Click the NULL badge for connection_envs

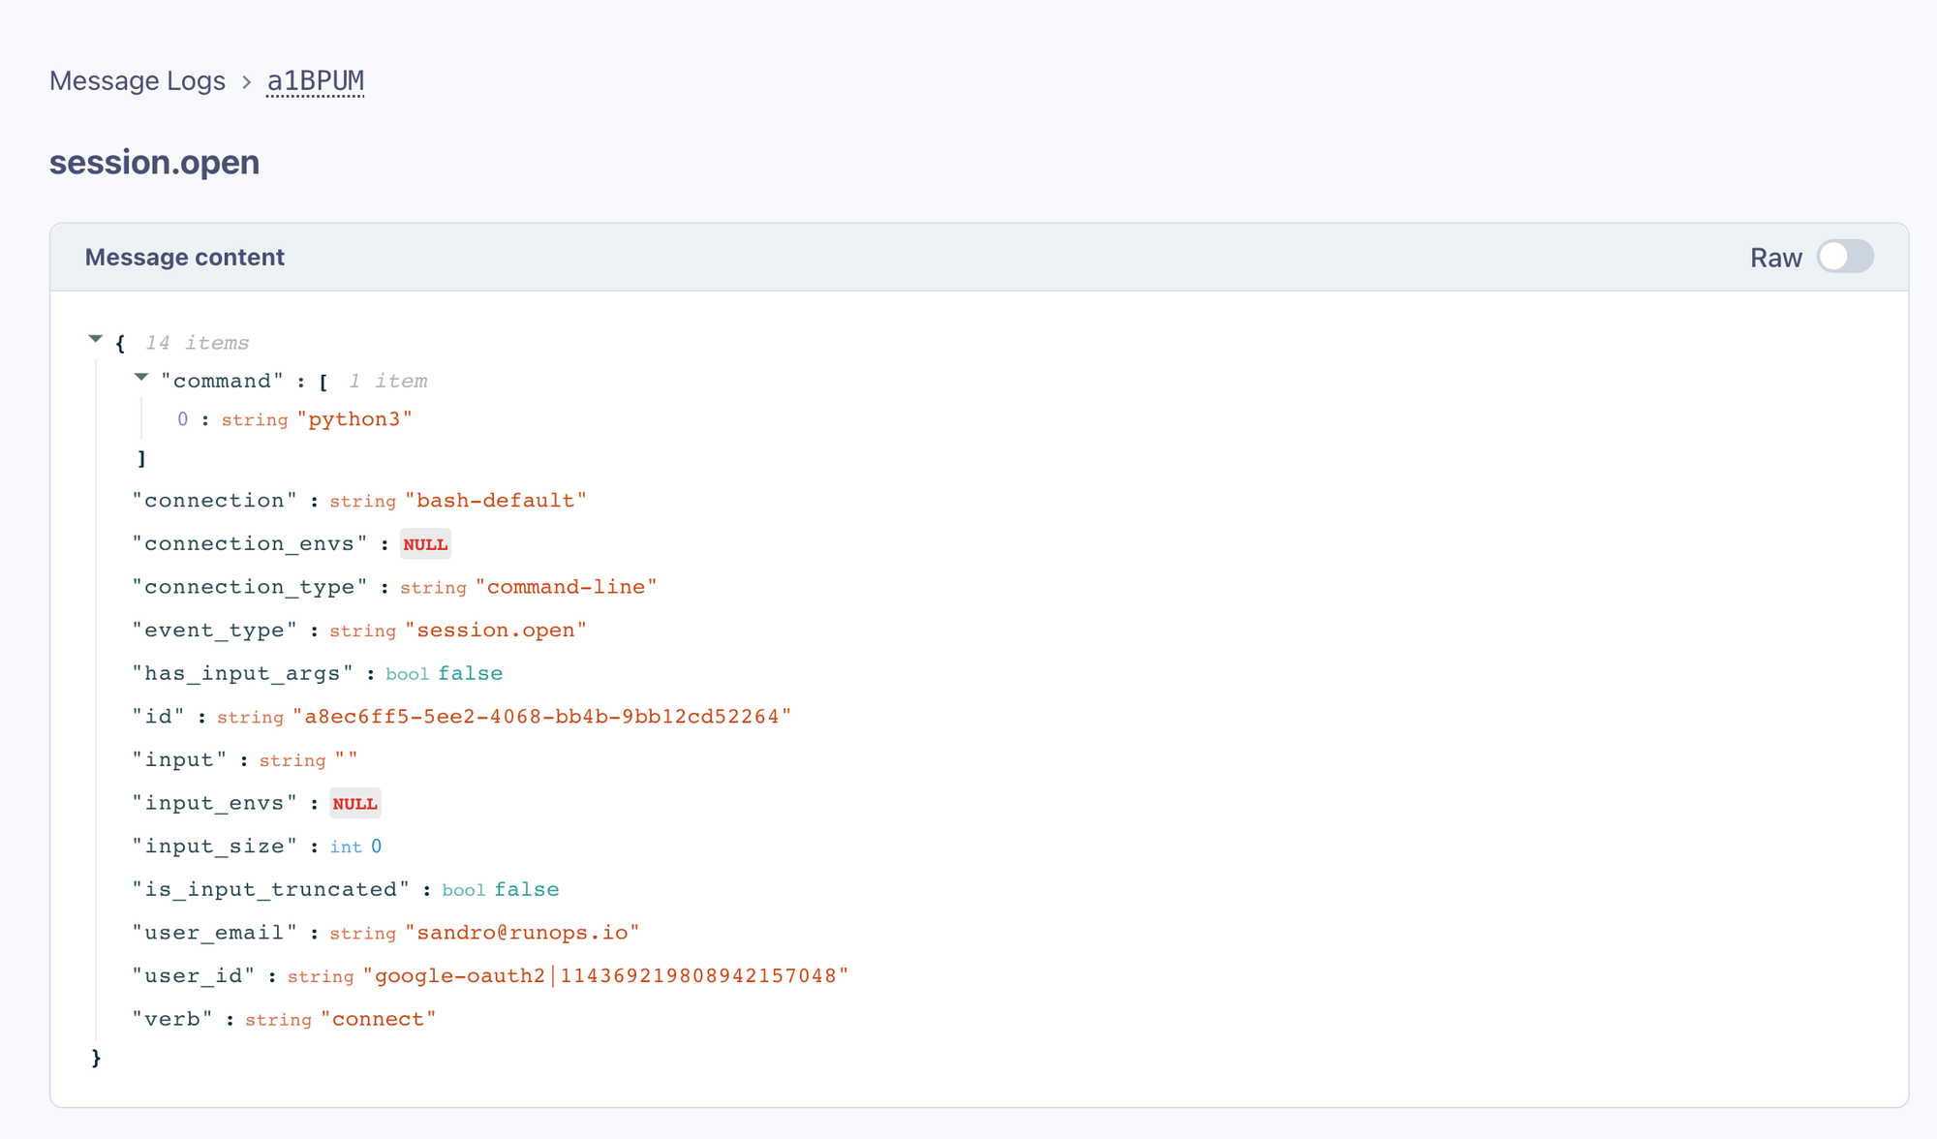(x=425, y=544)
